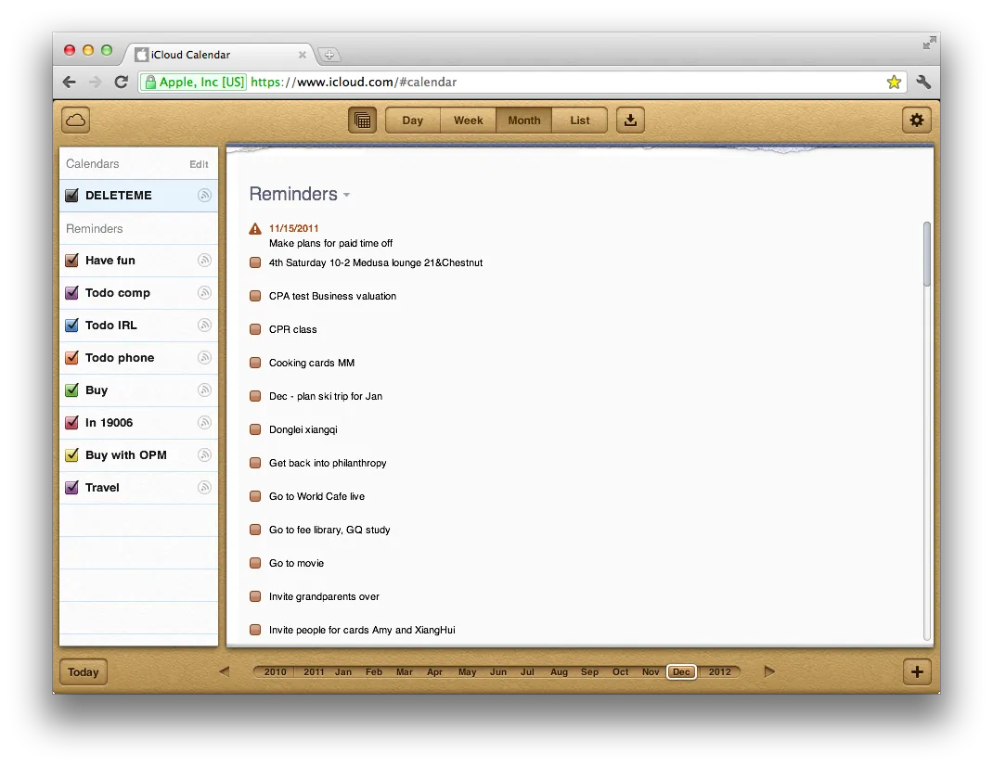Go to previous timeline period arrow
993x767 pixels.
pos(225,671)
